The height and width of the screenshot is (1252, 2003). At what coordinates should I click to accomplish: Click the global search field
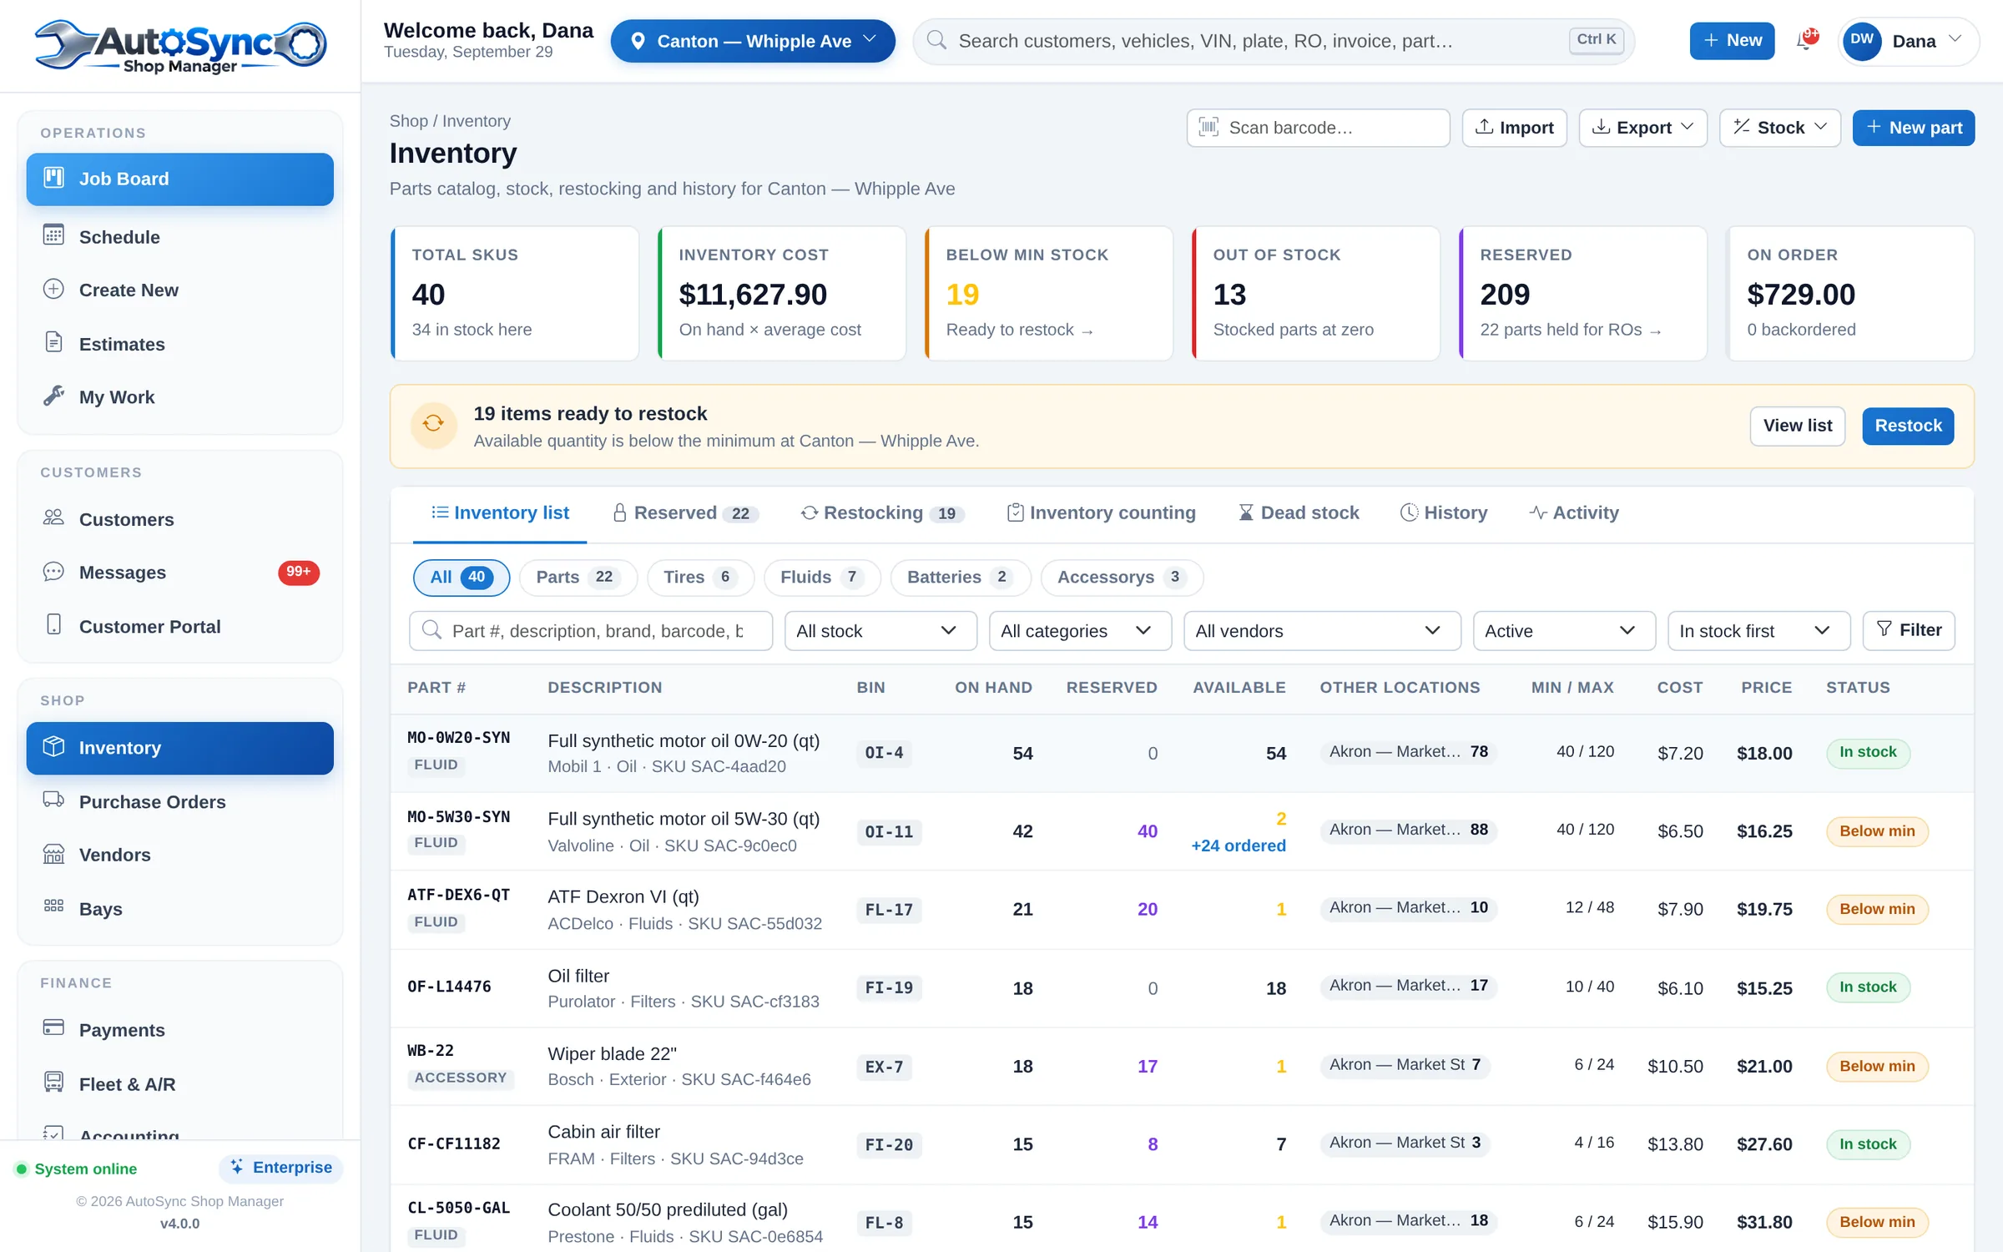[x=1274, y=41]
